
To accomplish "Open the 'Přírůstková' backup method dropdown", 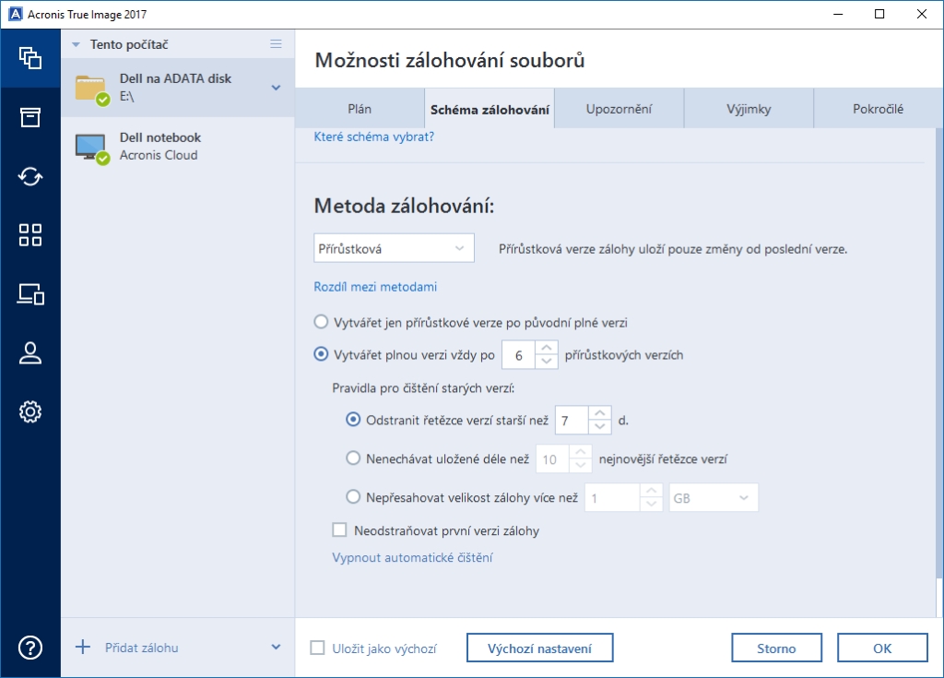I will point(394,248).
